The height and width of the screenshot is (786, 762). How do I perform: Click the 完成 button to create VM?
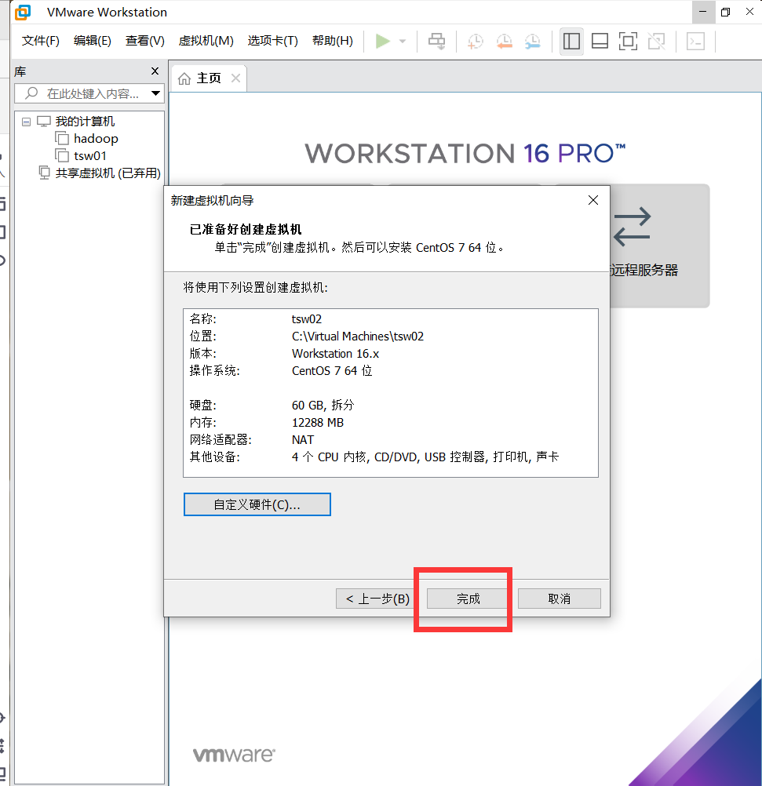pyautogui.click(x=463, y=598)
